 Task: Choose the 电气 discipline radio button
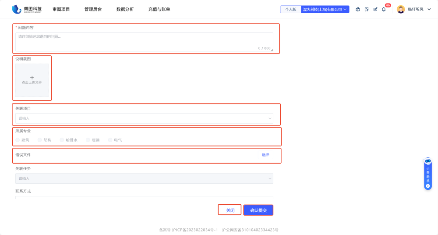(110, 140)
